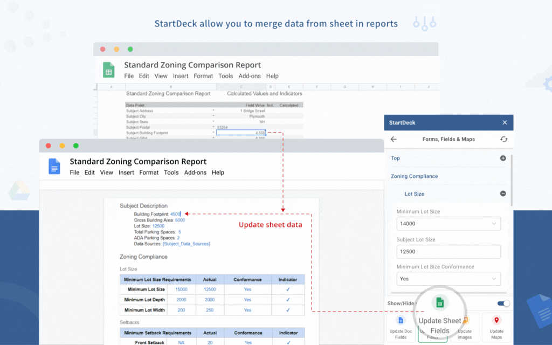The height and width of the screenshot is (345, 552).
Task: Open the Top section link in StartDeck
Action: click(395, 158)
